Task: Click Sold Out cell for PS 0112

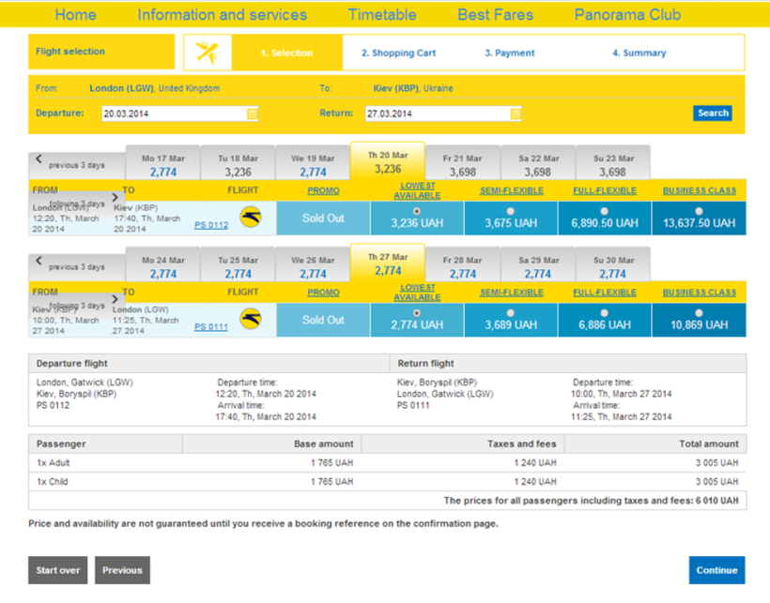Action: pyautogui.click(x=323, y=219)
